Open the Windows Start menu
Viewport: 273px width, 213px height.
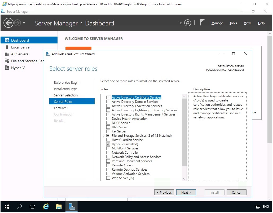pos(7,207)
